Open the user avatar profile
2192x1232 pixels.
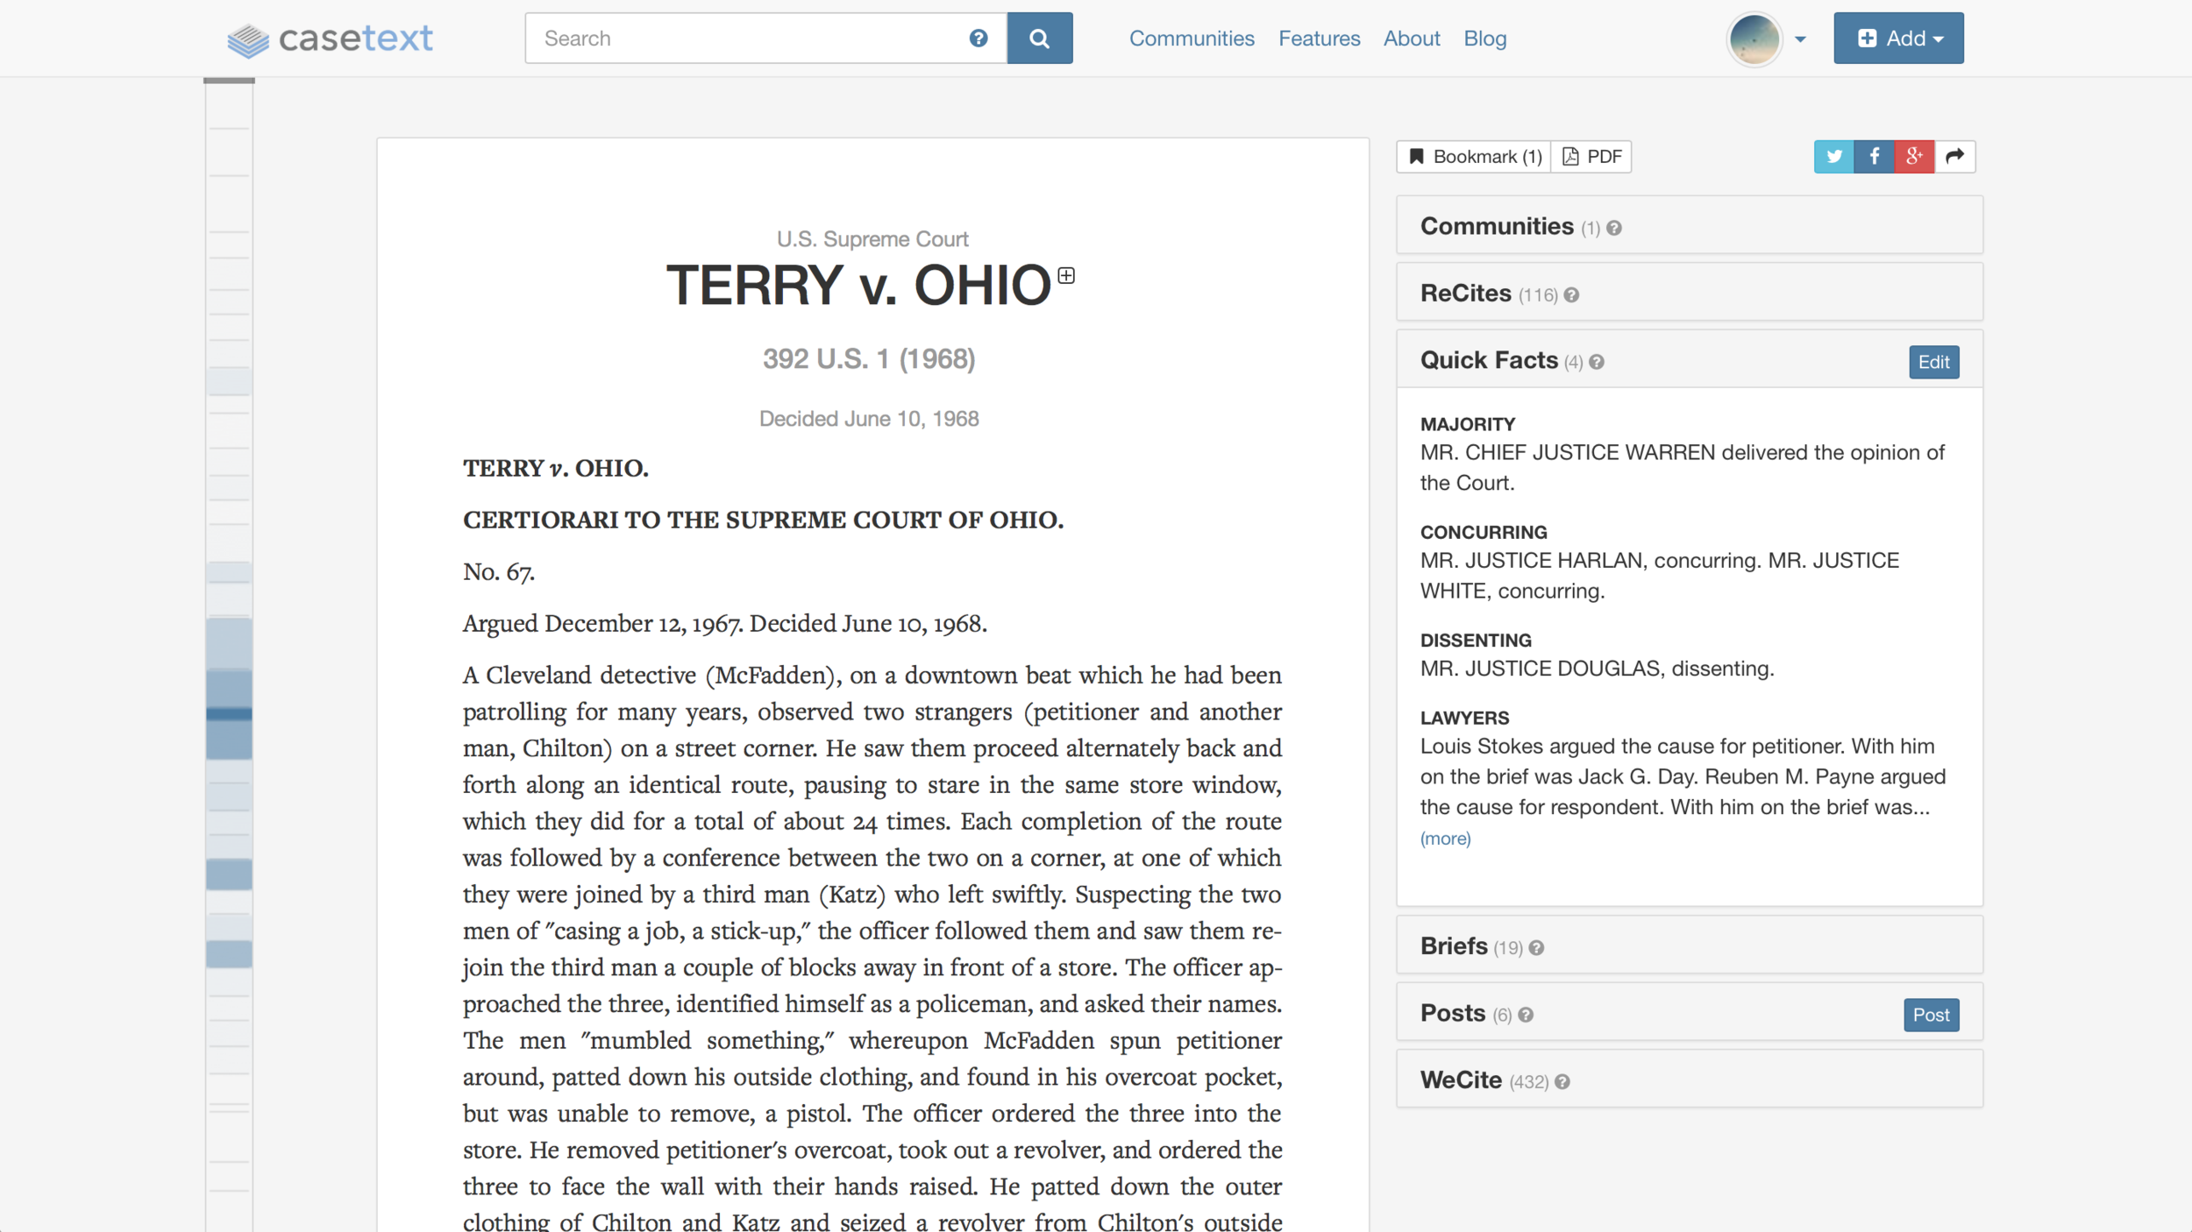tap(1754, 39)
